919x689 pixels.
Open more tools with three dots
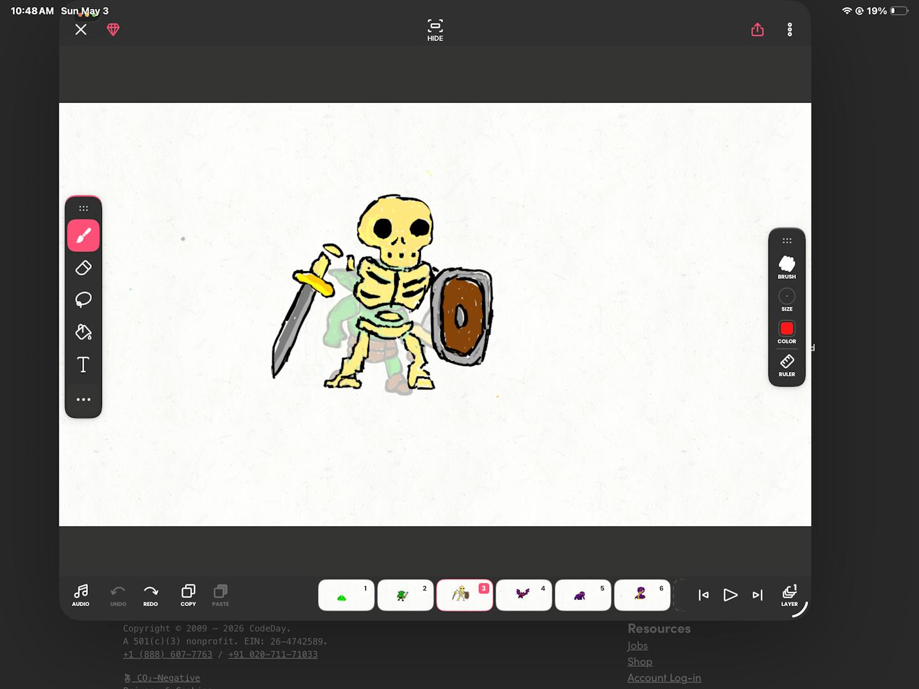(84, 399)
